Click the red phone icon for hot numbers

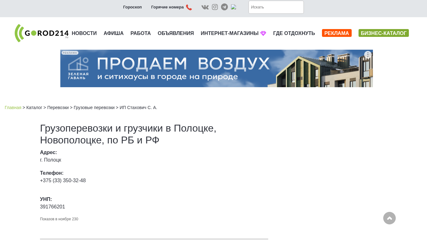tap(189, 7)
